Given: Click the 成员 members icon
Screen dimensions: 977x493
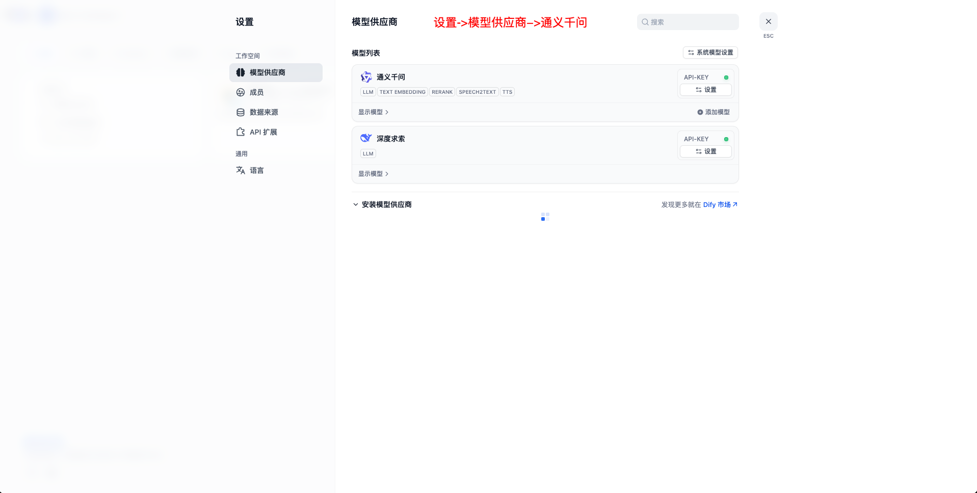Looking at the screenshot, I should (x=241, y=92).
